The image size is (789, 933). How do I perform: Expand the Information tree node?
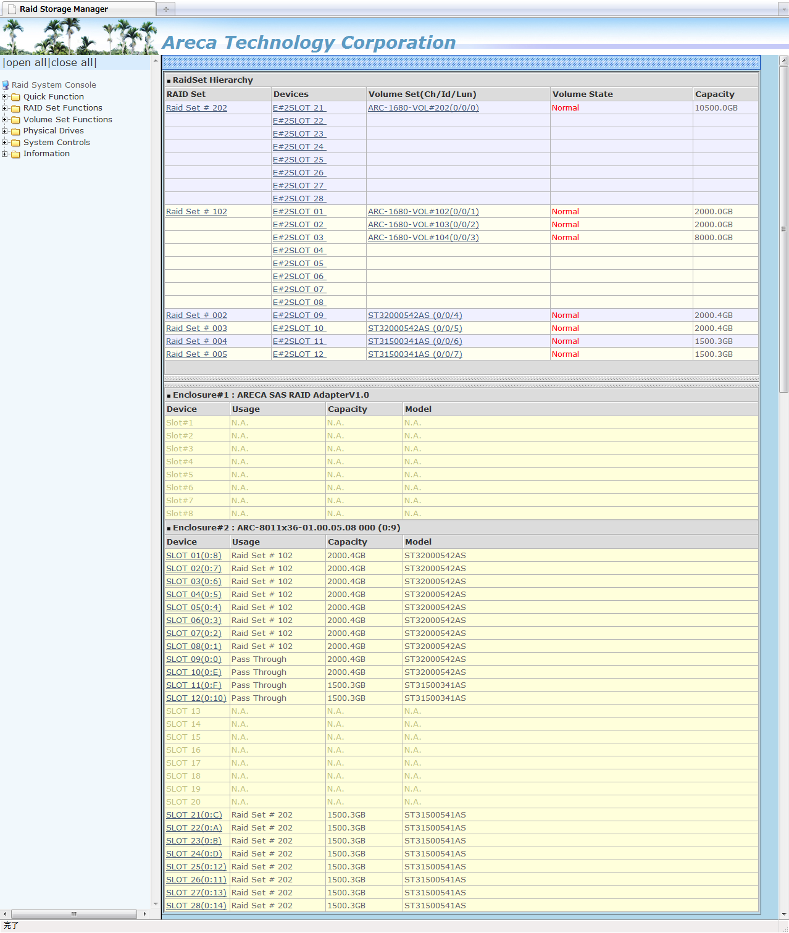point(5,154)
